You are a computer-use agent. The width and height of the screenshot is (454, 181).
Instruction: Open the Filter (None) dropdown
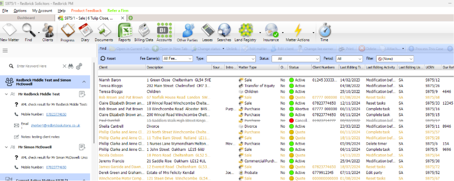[x=395, y=58]
